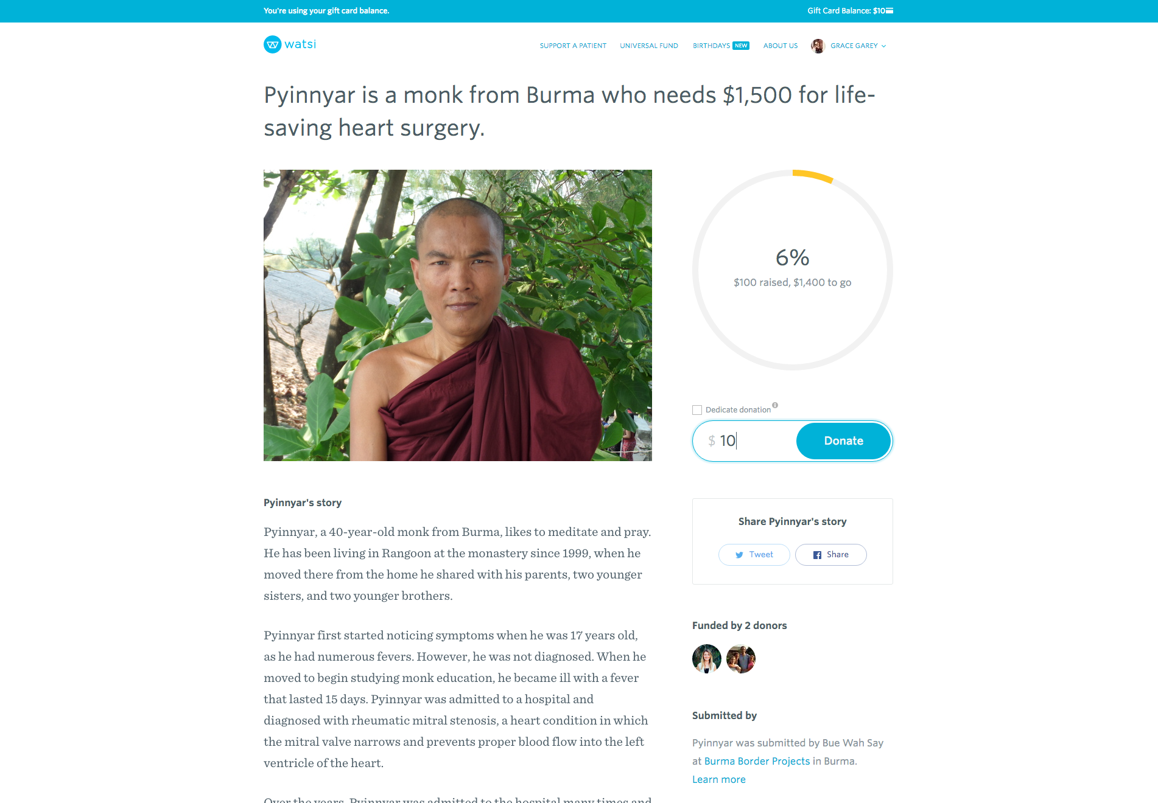Image resolution: width=1158 pixels, height=803 pixels.
Task: Open the About Us page
Action: [781, 46]
